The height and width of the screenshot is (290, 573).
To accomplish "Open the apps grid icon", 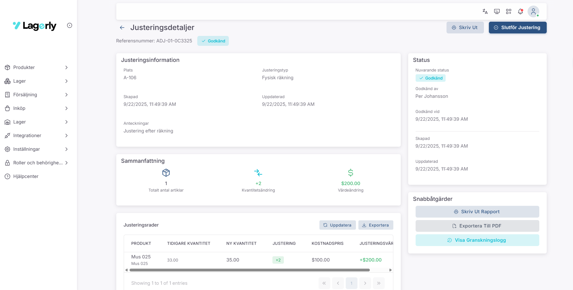I will [x=509, y=11].
